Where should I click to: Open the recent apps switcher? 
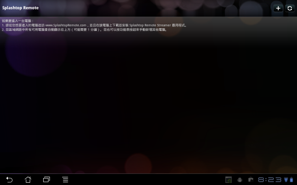coord(46,179)
